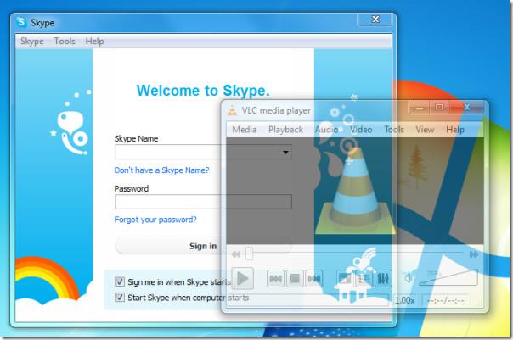
Task: Toggle VLC fullscreen video button
Action: click(x=345, y=279)
